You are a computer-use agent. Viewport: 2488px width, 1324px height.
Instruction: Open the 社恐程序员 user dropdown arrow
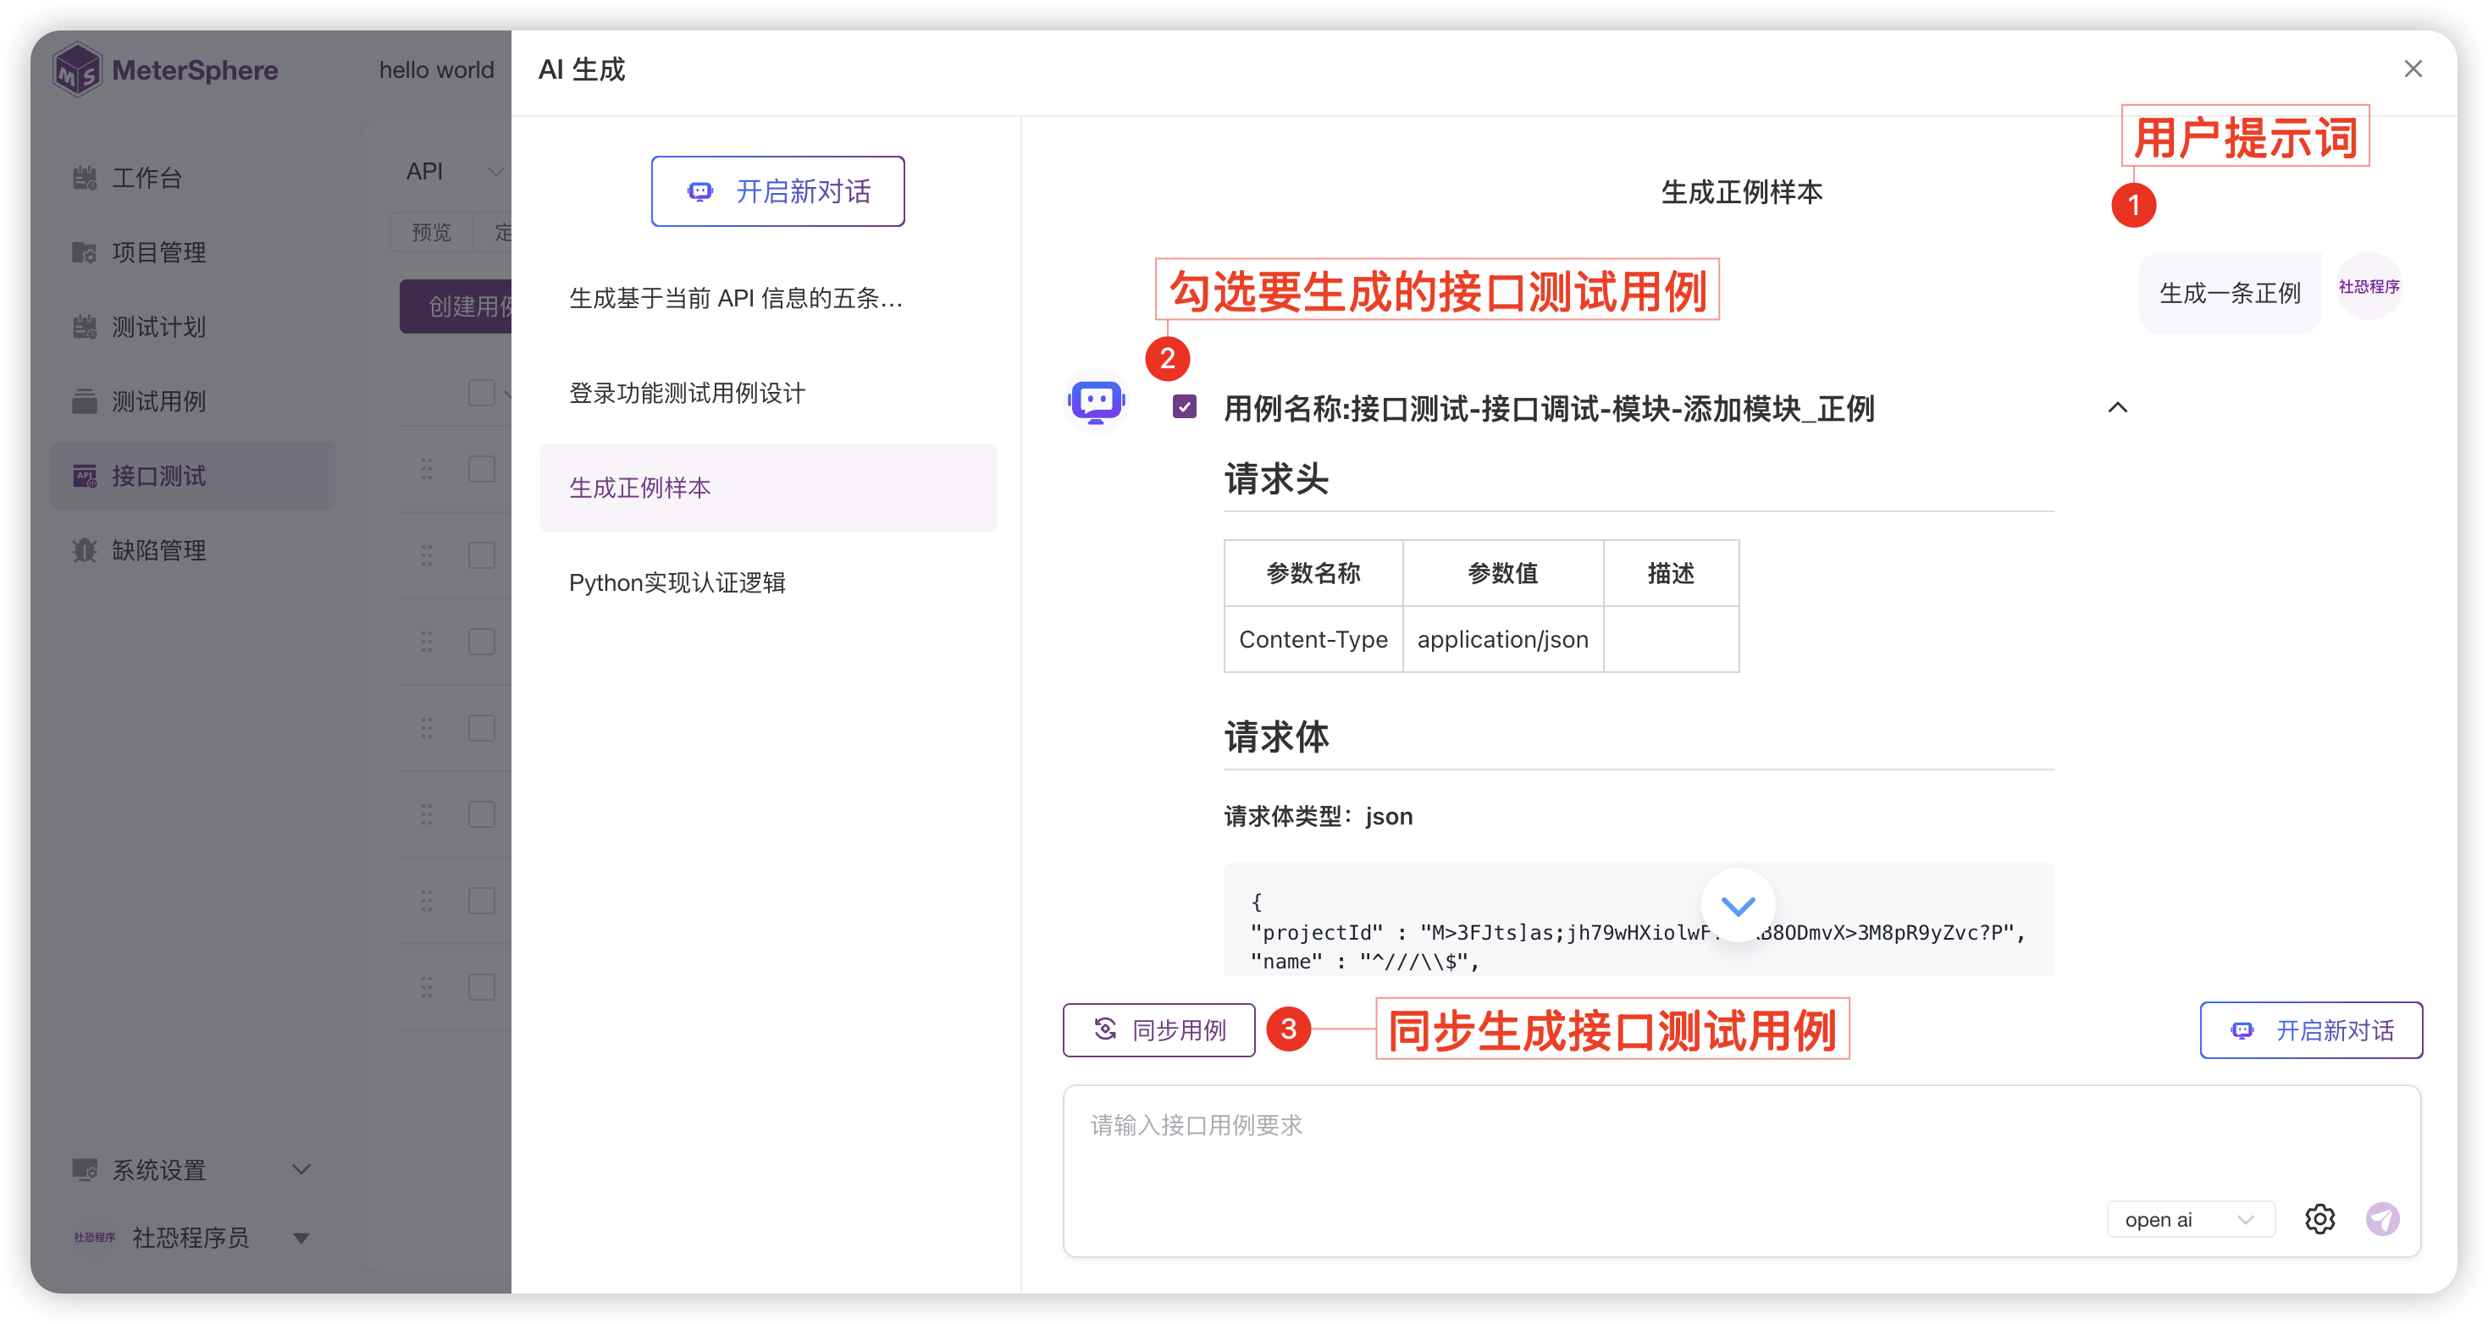tap(301, 1238)
